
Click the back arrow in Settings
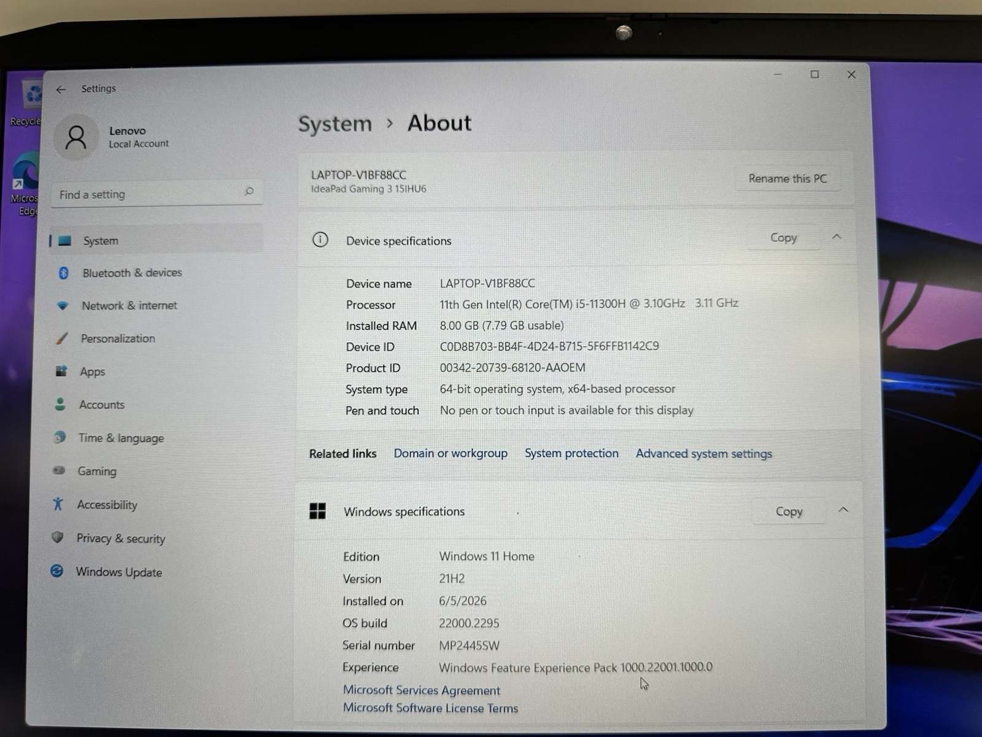click(x=61, y=90)
